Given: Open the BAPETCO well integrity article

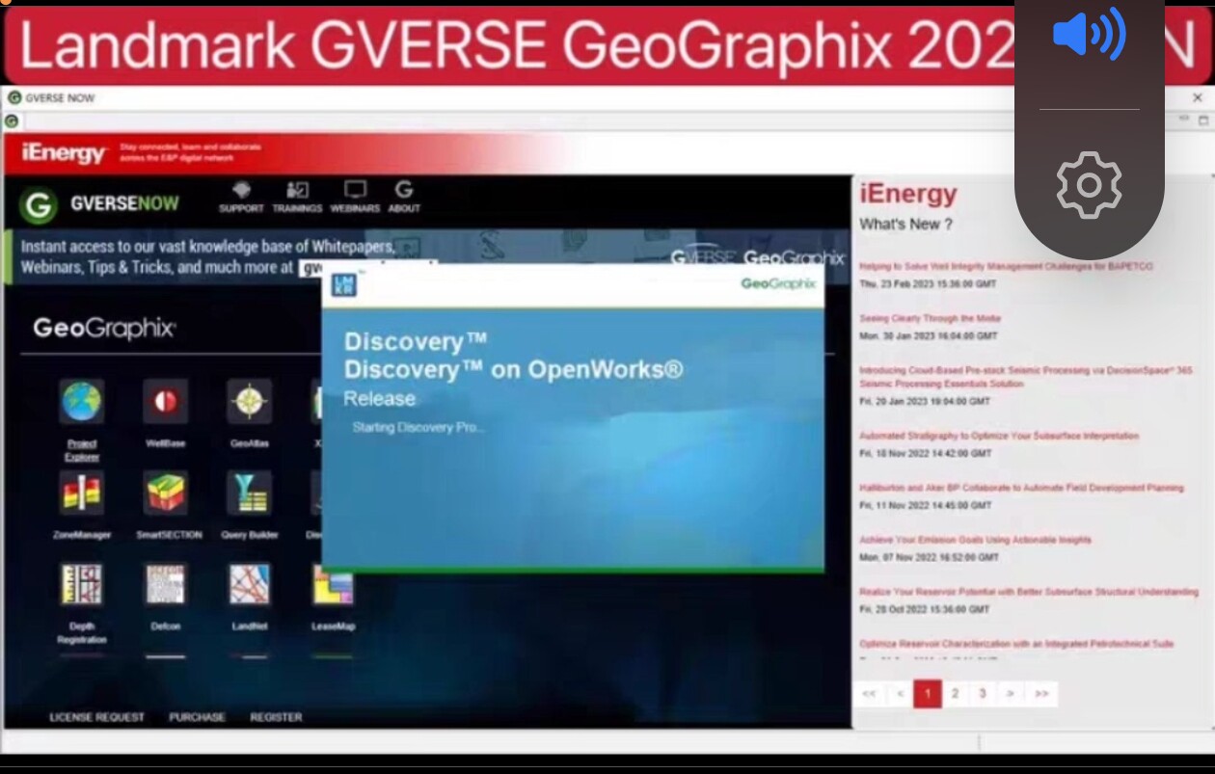Looking at the screenshot, I should pyautogui.click(x=1006, y=266).
